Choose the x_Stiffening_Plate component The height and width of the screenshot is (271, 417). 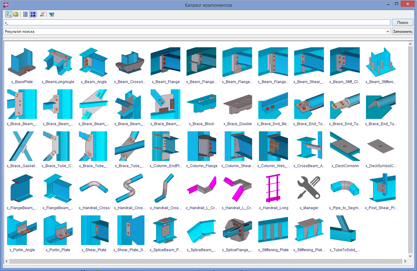click(273, 230)
